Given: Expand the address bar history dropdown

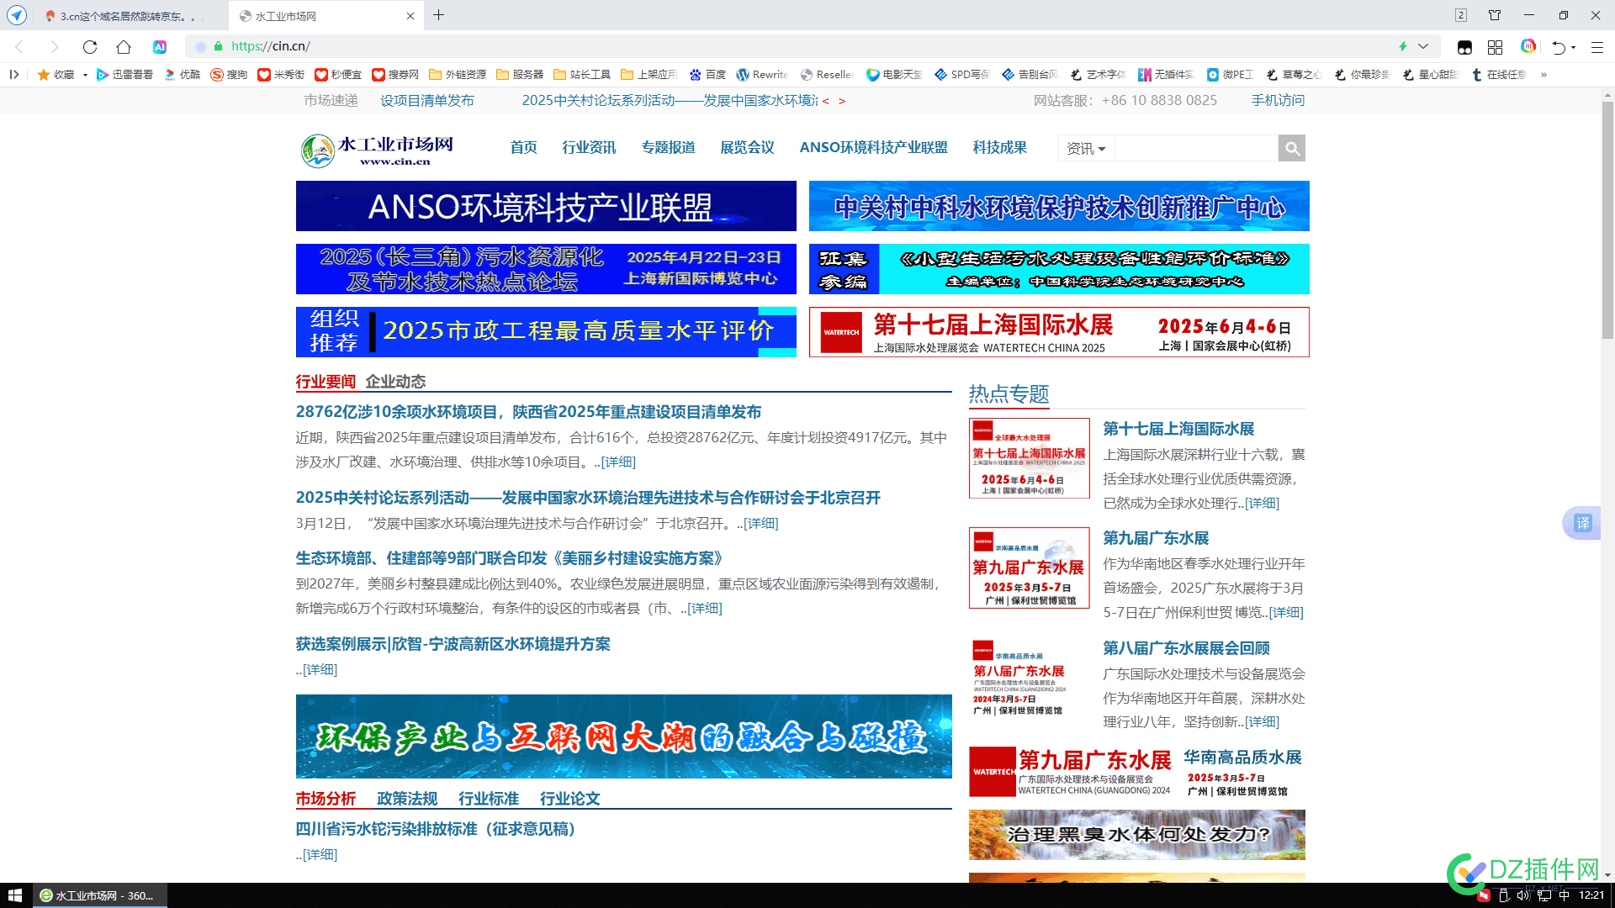Looking at the screenshot, I should pos(1423,46).
